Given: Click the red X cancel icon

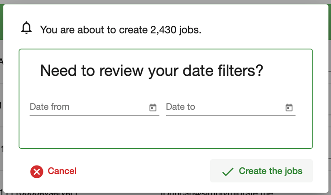Looking at the screenshot, I should coord(37,171).
